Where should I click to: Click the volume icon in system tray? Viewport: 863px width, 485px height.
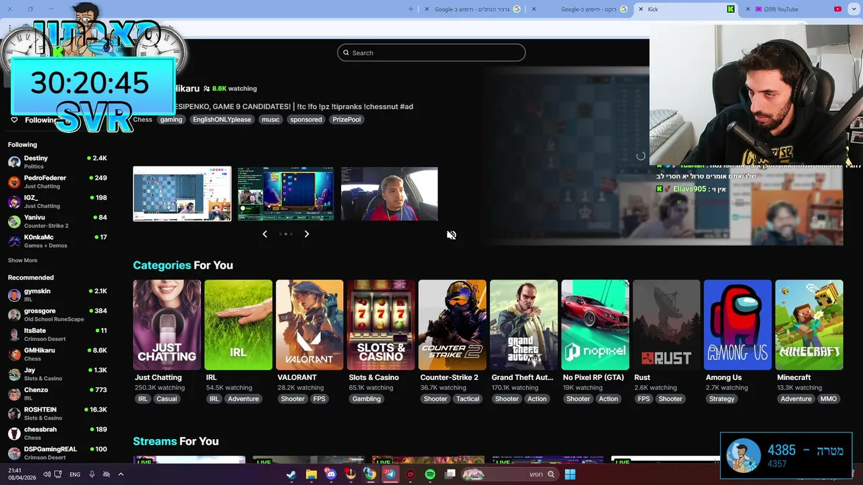(x=47, y=474)
